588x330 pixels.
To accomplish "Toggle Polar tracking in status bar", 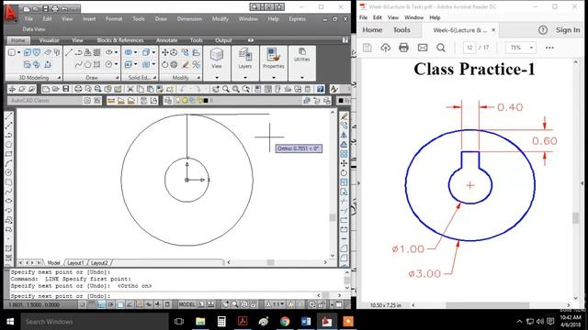I will pyautogui.click(x=111, y=304).
